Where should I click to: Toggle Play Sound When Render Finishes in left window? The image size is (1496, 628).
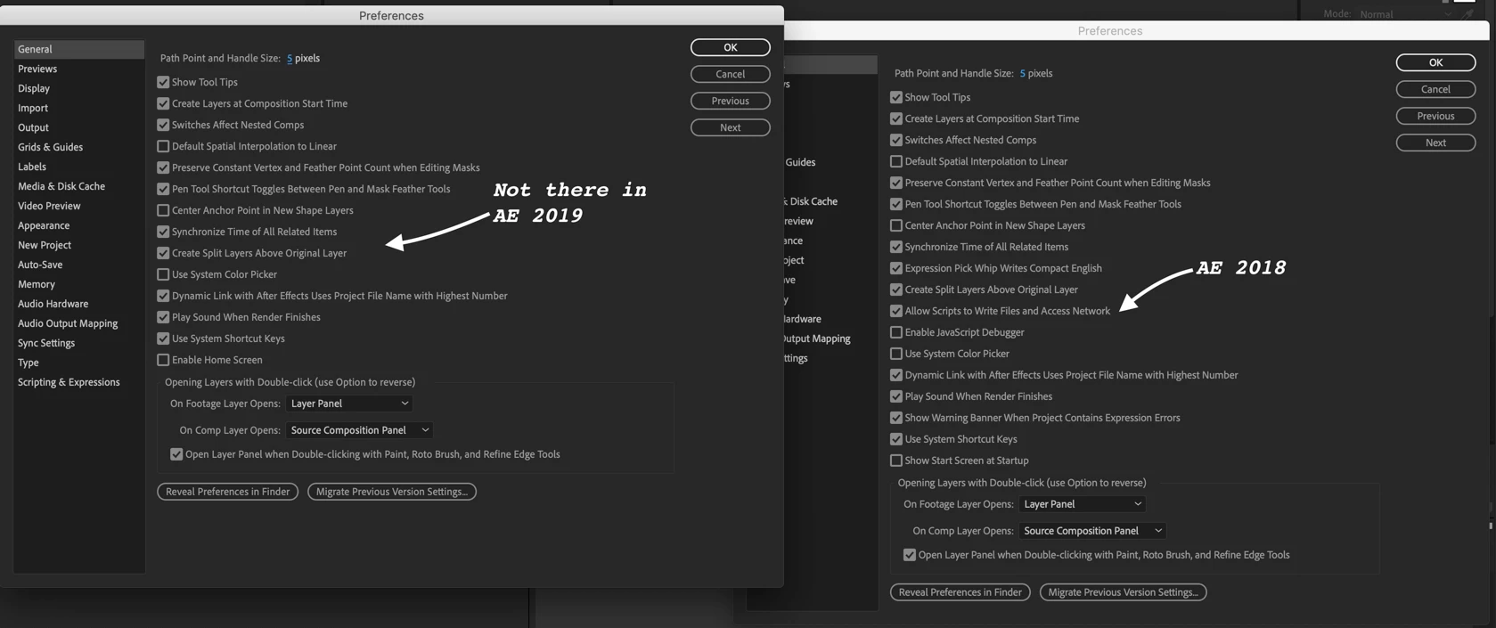[163, 317]
